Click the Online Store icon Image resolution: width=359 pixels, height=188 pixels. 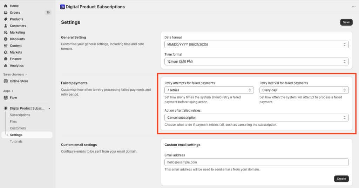coord(6,81)
